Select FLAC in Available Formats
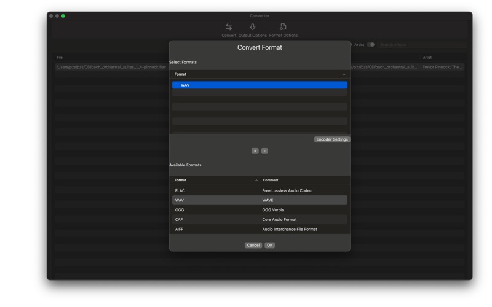 [260, 190]
